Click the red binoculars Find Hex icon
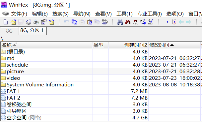Viewport: 202px width, 122px height. (x=128, y=22)
